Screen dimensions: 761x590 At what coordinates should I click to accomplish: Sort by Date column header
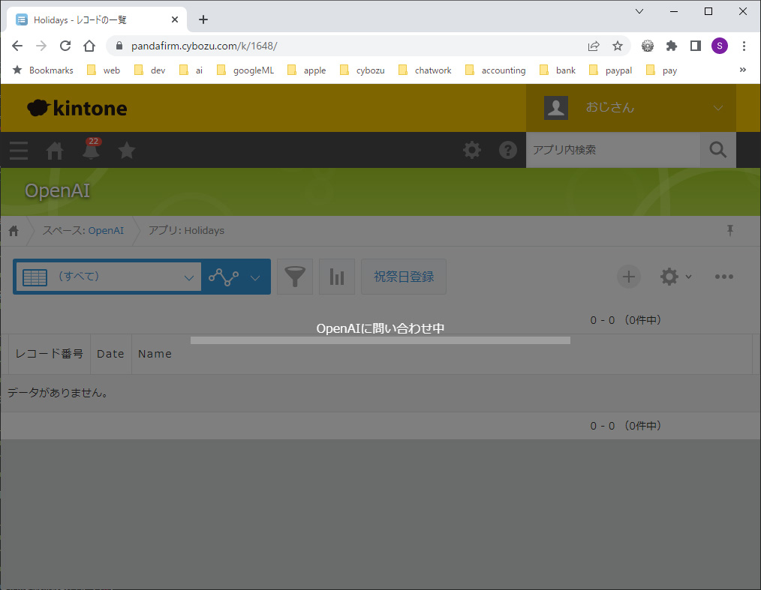click(x=110, y=354)
